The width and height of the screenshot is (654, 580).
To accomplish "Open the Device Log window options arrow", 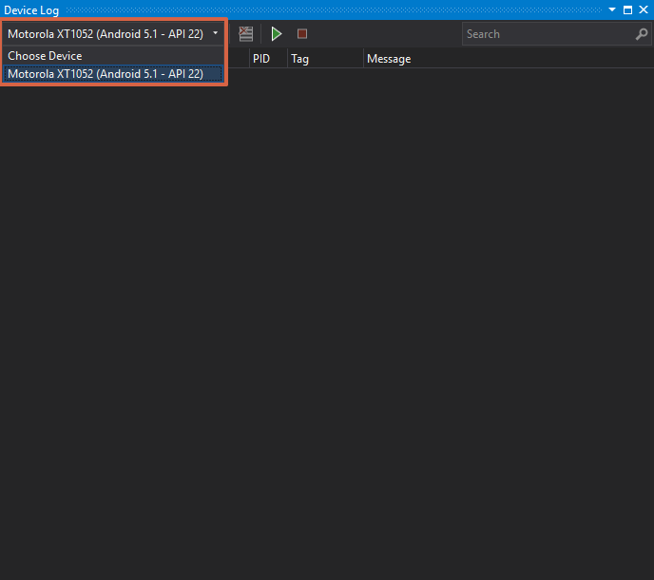I will point(612,9).
